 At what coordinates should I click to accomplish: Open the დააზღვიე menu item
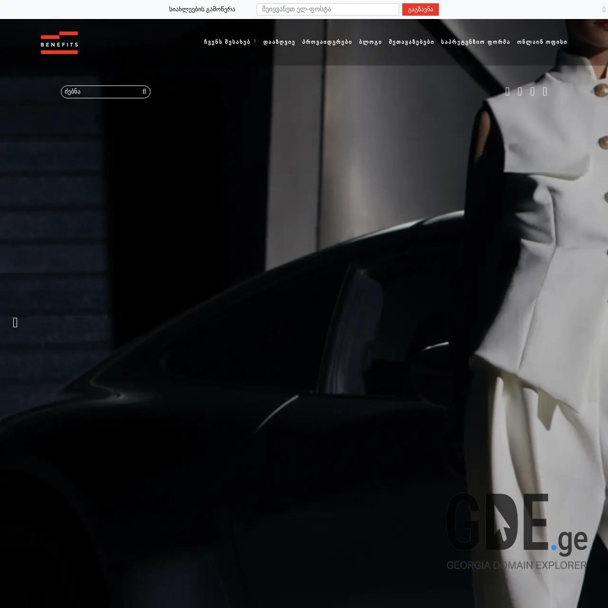coord(279,42)
